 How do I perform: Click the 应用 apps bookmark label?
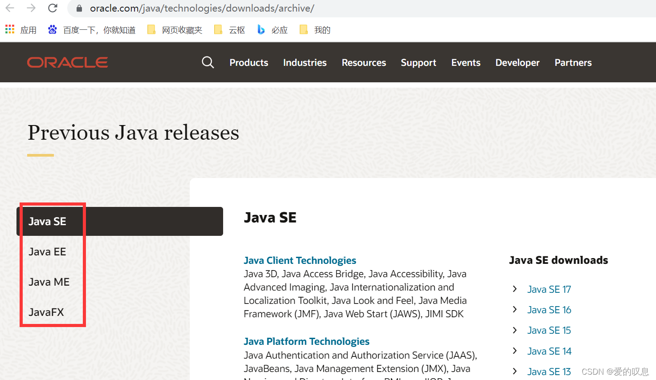pyautogui.click(x=29, y=30)
